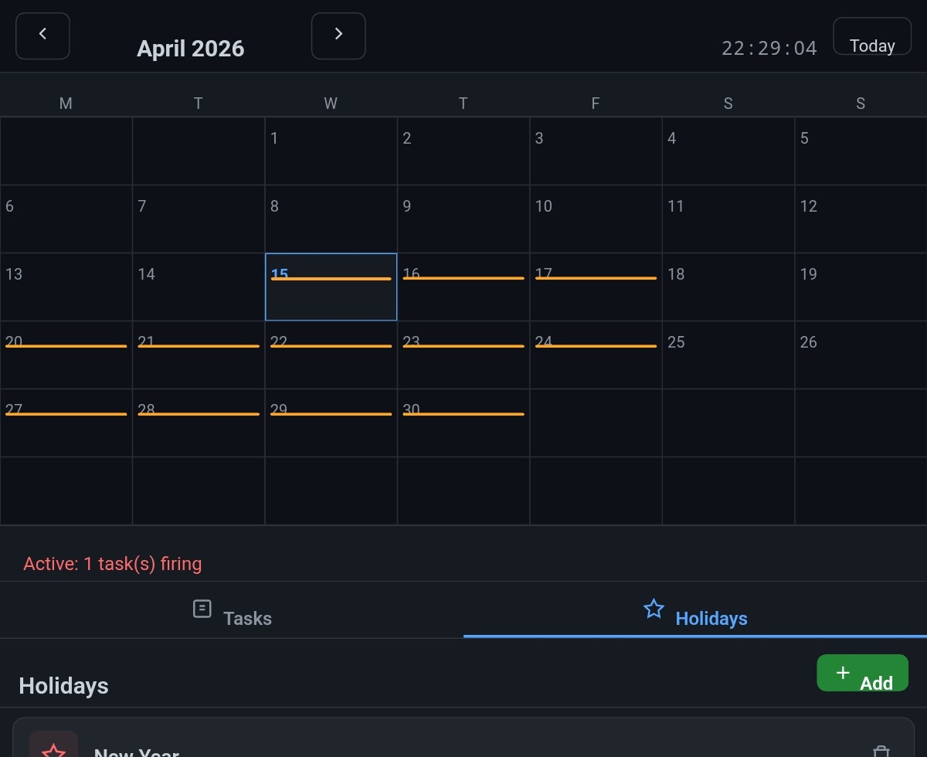This screenshot has width=927, height=757.
Task: Select April 8 in the calendar
Action: (331, 219)
